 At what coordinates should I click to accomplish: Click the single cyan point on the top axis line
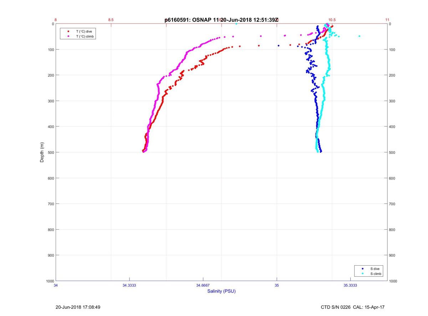(x=236, y=24)
